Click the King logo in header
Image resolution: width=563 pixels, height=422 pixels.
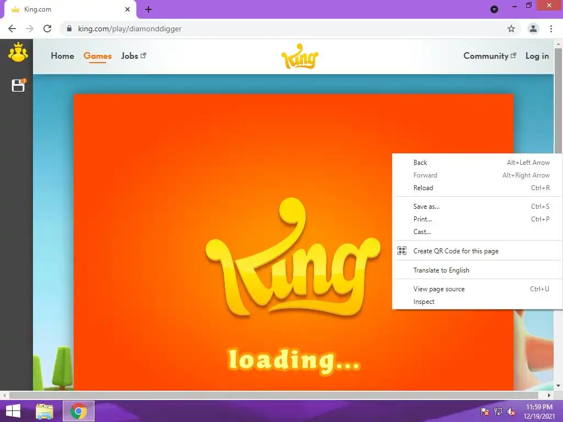coord(300,57)
